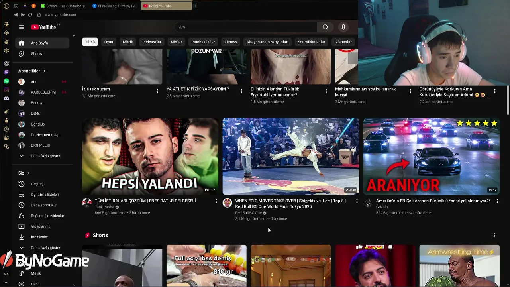Select the Oyun filter chip

[109, 42]
